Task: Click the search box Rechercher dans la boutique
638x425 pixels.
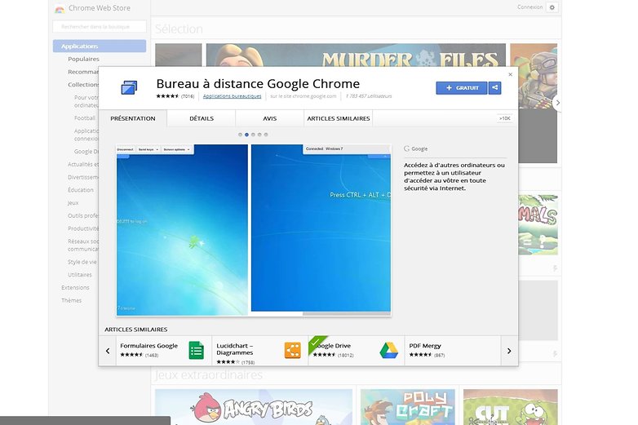Action: tap(100, 27)
